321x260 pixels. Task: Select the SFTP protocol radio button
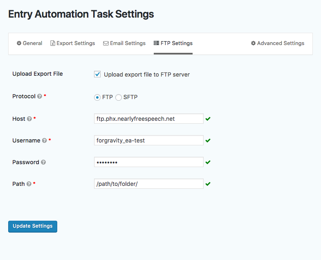click(119, 97)
